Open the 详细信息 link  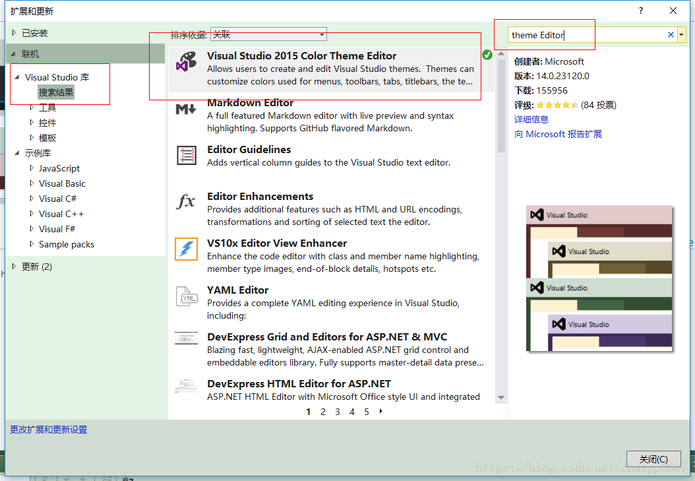(x=531, y=119)
